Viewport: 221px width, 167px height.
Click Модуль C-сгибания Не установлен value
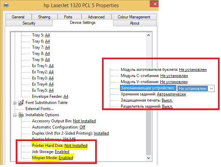[x=174, y=76]
